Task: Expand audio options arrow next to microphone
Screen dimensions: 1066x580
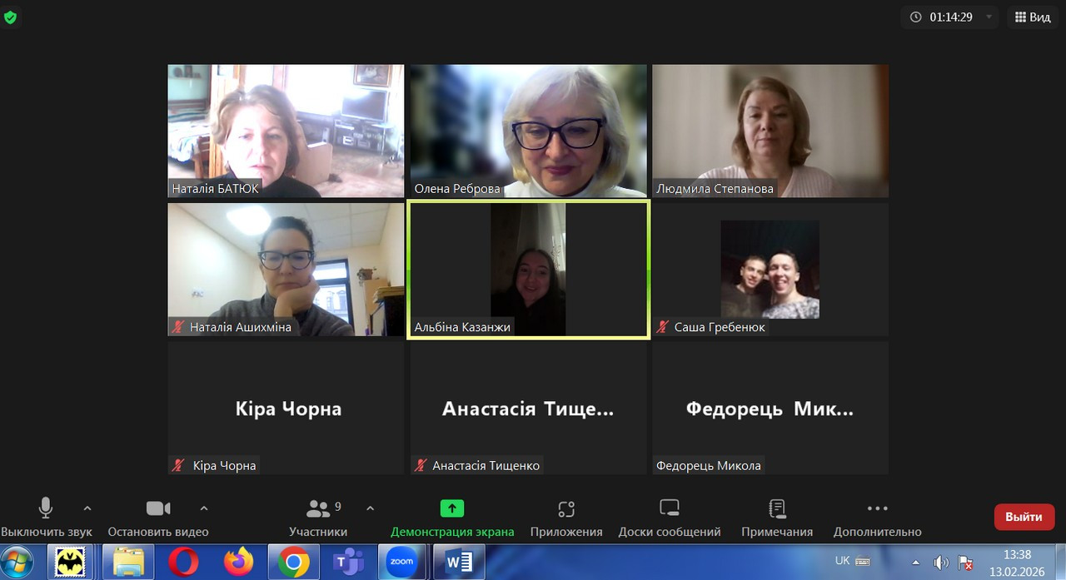Action: (87, 508)
